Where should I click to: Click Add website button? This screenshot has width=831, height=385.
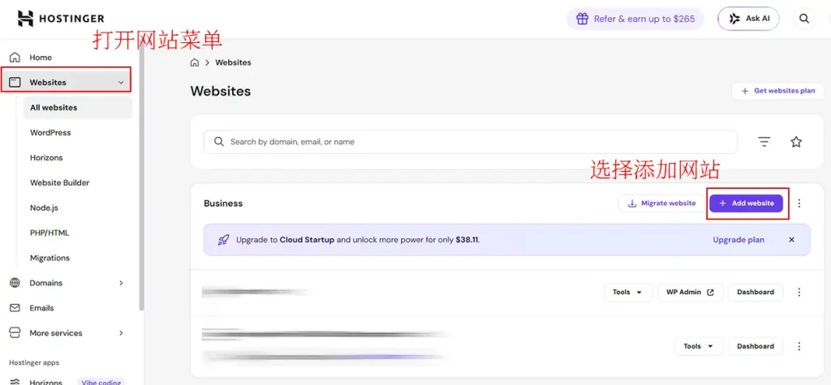click(x=747, y=203)
